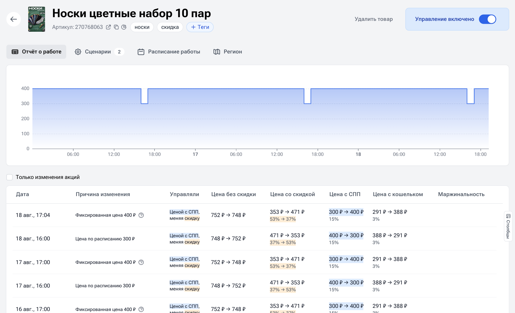Viewport: 515px width, 313px height.
Task: Open the socks product thumbnail
Action: point(37,19)
